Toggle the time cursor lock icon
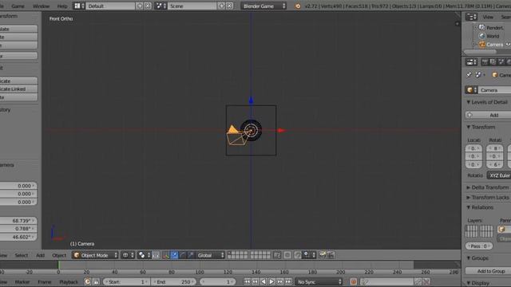511x287 pixels. pyautogui.click(x=96, y=281)
